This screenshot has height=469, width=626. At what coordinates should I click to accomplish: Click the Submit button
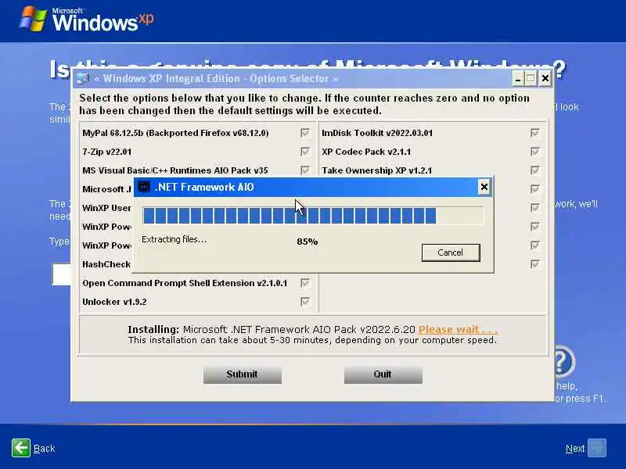(x=243, y=374)
